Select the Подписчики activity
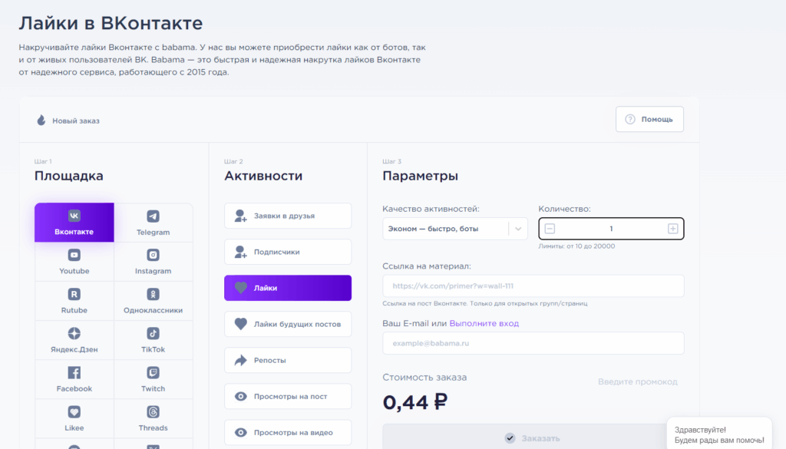786x449 pixels. (x=288, y=252)
